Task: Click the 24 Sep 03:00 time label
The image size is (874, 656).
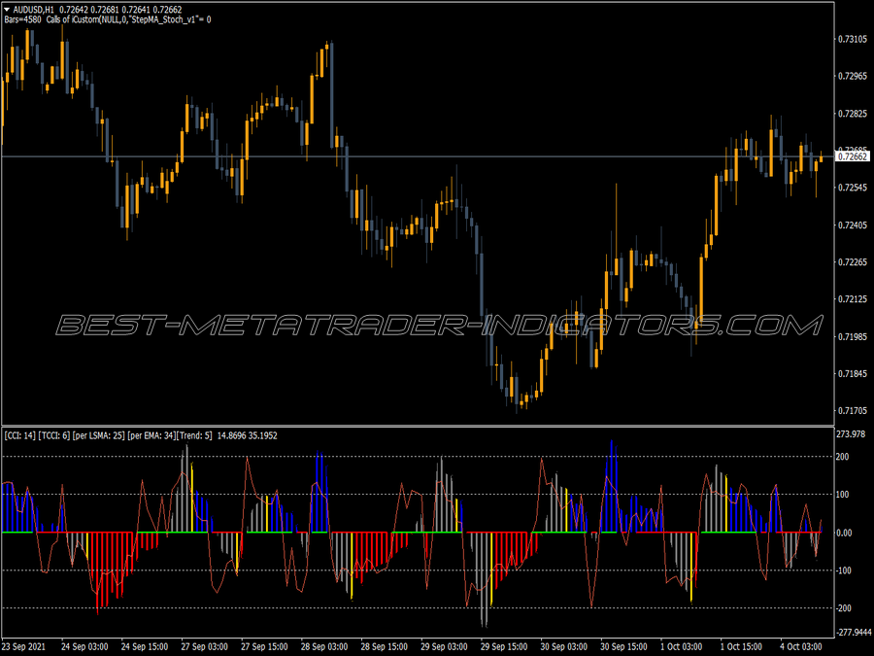Action: pyautogui.click(x=84, y=647)
